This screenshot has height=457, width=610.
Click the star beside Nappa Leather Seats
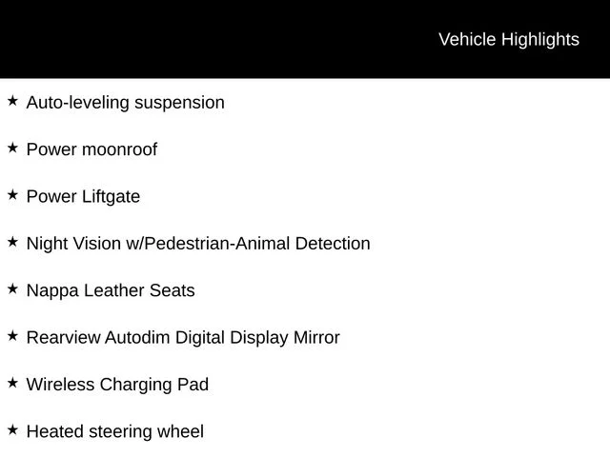tap(12, 288)
